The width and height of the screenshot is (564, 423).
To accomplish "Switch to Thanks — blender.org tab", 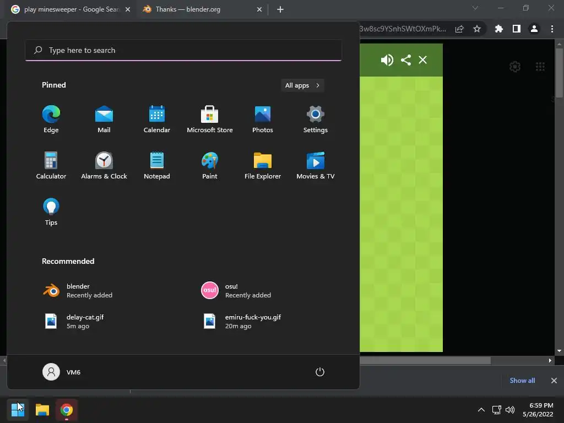I will 203,9.
